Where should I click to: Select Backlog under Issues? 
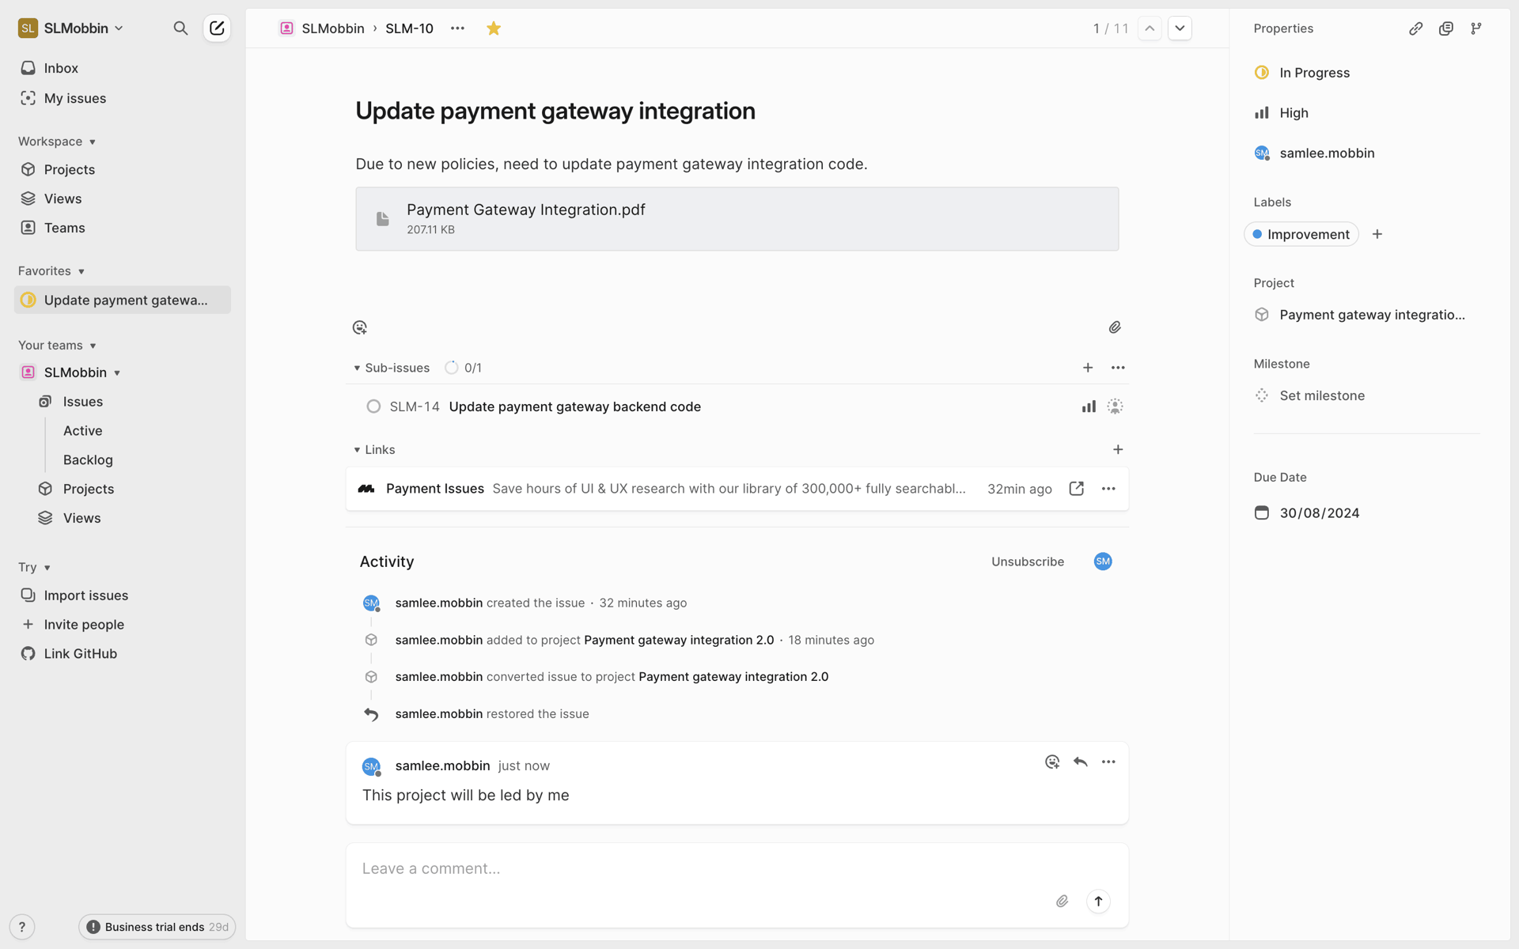click(88, 460)
